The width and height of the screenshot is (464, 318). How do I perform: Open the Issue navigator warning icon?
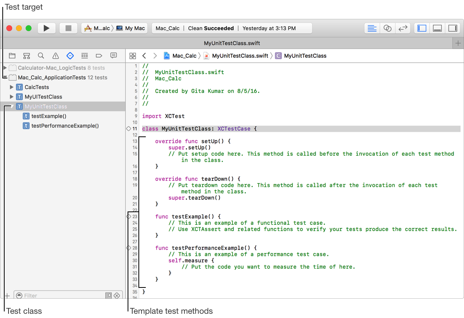click(x=56, y=56)
